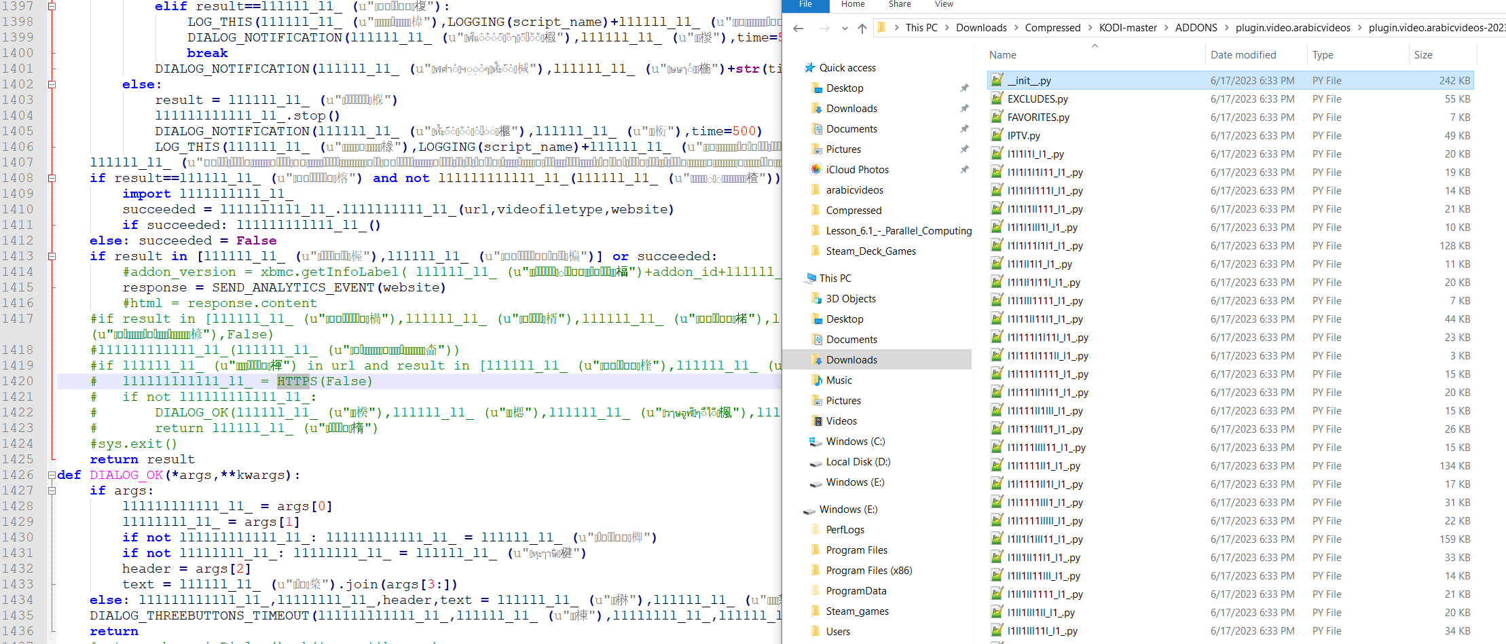Expand the breadcrumb chevron right after KODI-master
The height and width of the screenshot is (644, 1506).
(1166, 28)
